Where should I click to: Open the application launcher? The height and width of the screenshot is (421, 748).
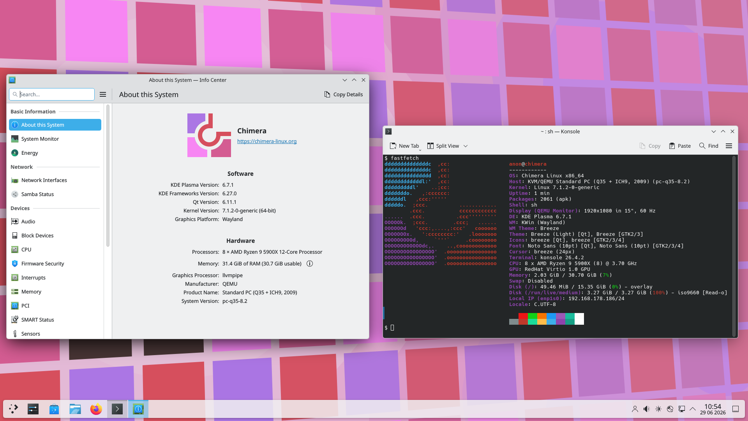pos(14,409)
